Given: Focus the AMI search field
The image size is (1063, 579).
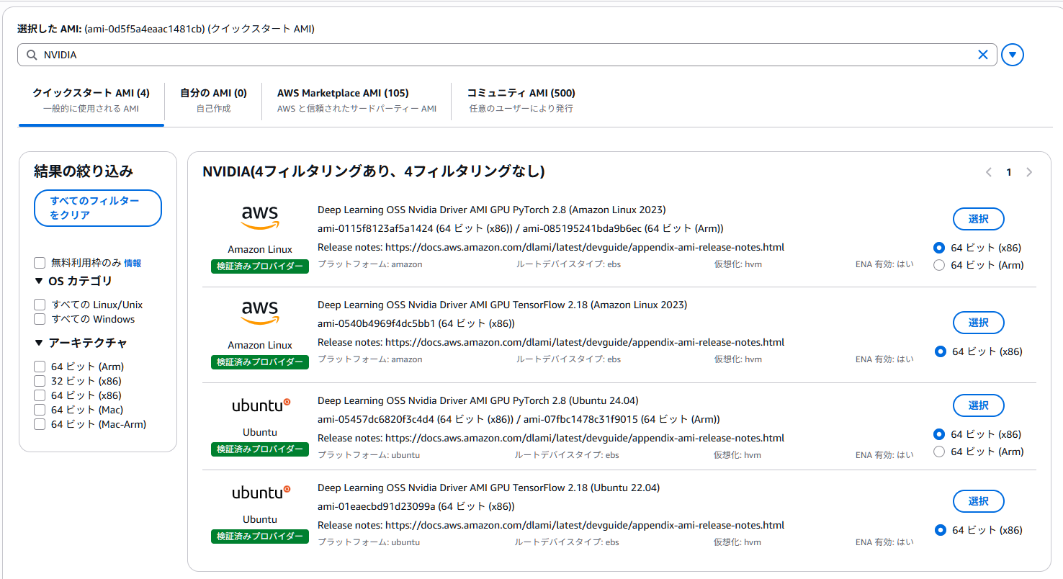Looking at the screenshot, I should tap(507, 55).
